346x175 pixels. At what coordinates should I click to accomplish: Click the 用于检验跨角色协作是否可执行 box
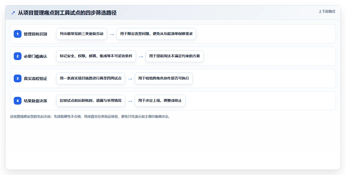tap(164, 78)
